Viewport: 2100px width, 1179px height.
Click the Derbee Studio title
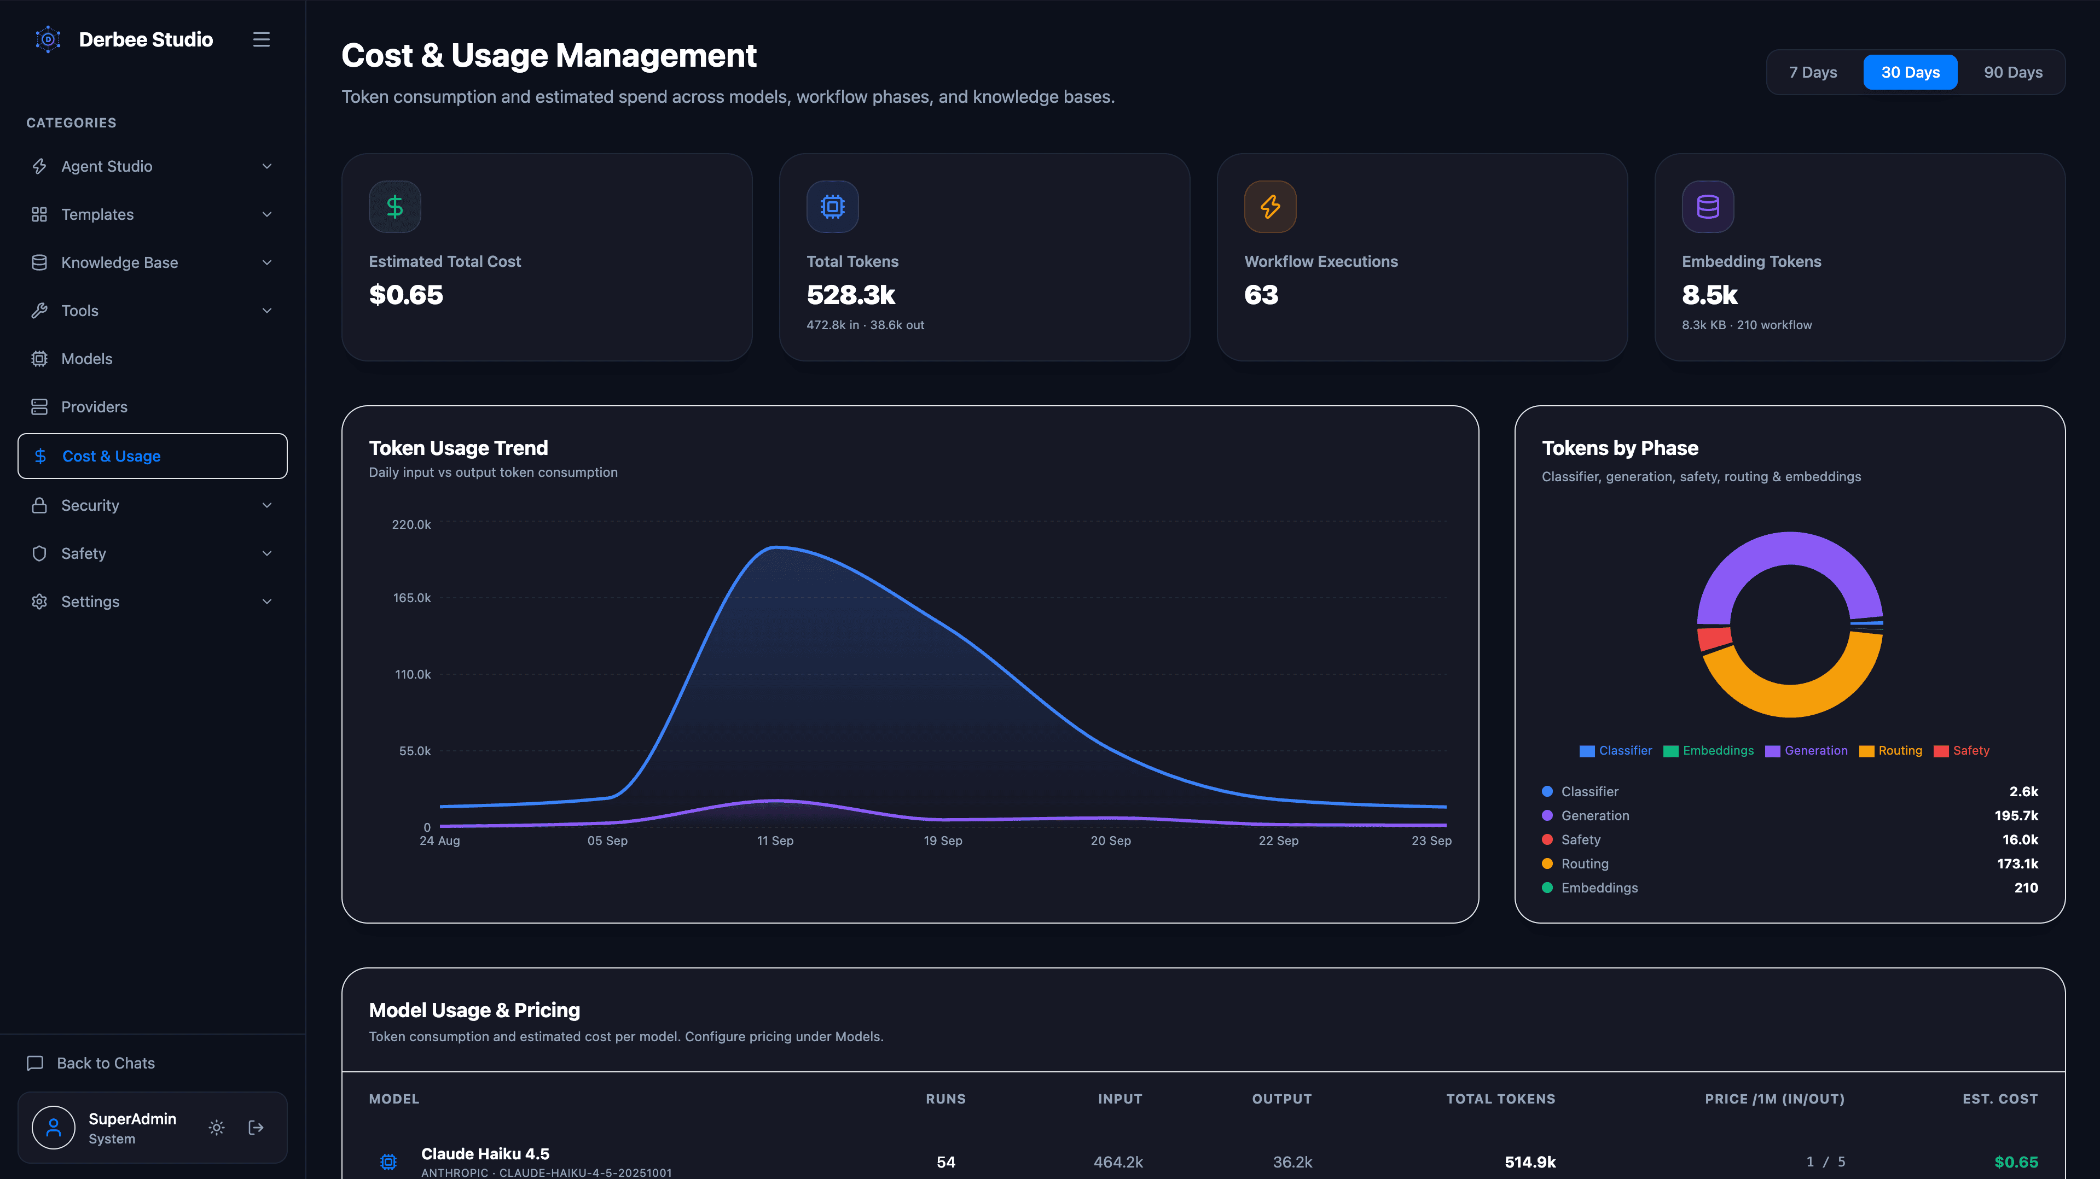[x=146, y=39]
